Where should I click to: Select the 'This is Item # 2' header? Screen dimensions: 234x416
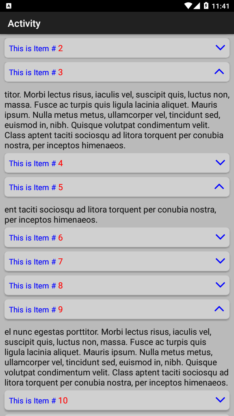coord(117,48)
